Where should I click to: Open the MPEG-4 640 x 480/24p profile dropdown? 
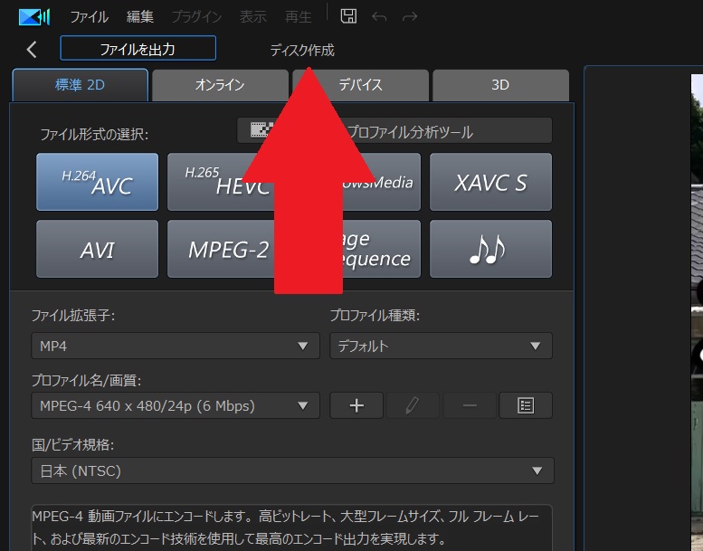pyautogui.click(x=176, y=405)
